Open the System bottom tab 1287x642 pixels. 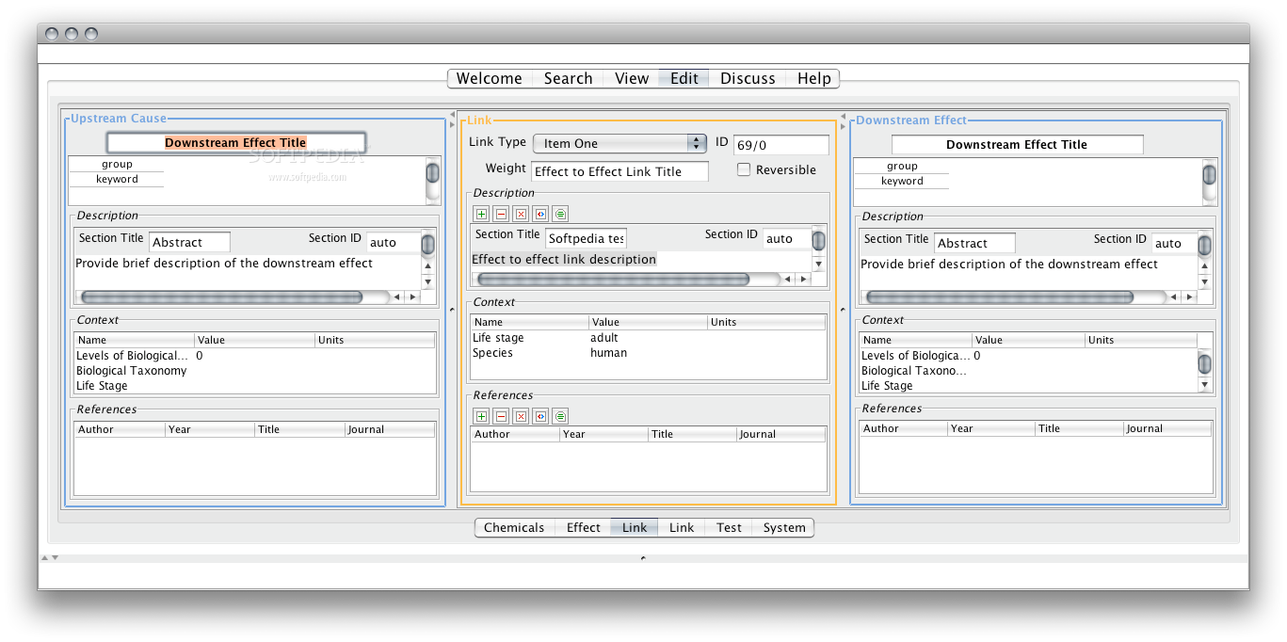(x=783, y=527)
